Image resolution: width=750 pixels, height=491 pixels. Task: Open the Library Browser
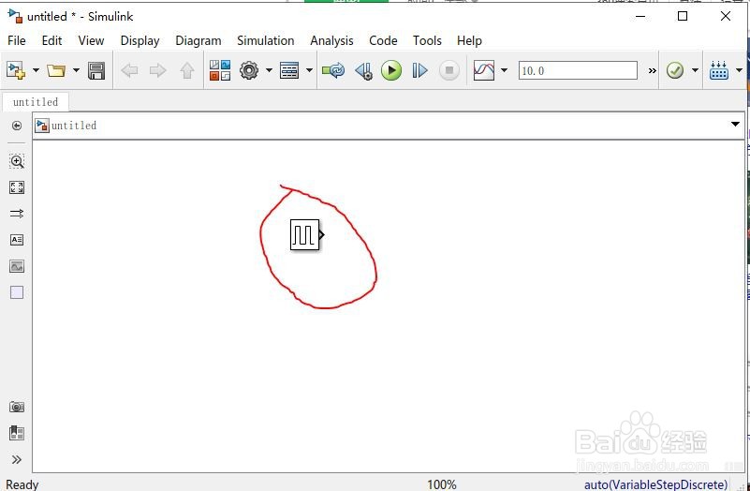pyautogui.click(x=220, y=70)
